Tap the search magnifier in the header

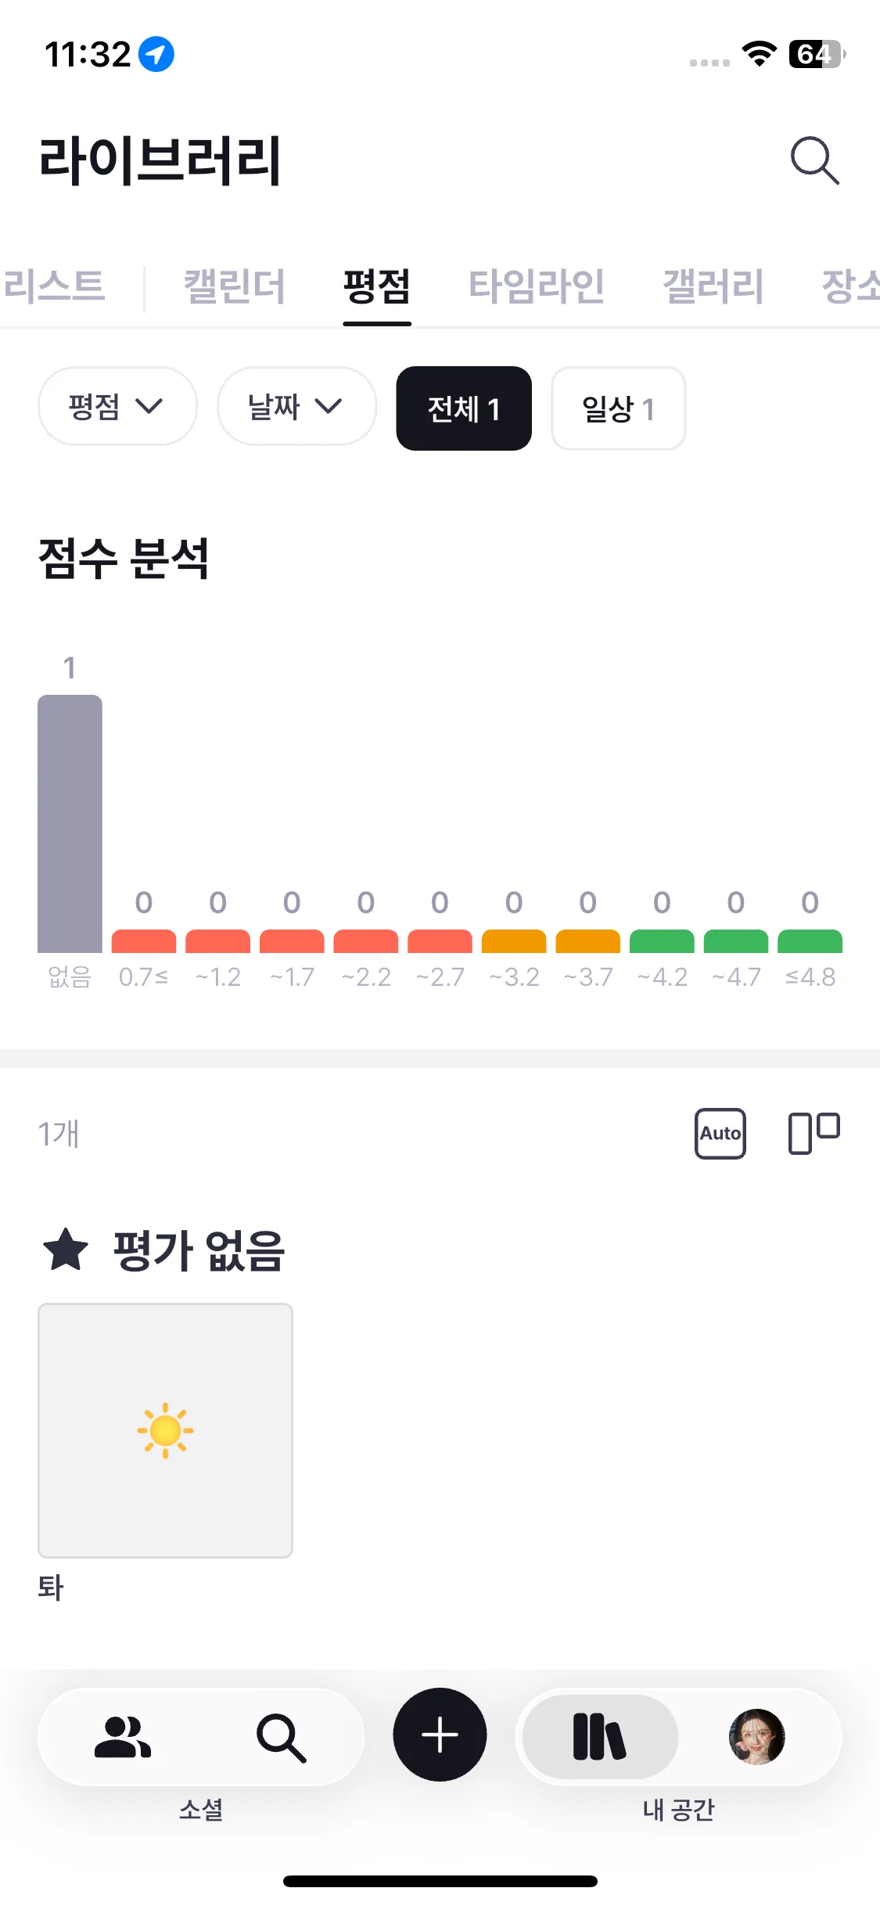(814, 161)
